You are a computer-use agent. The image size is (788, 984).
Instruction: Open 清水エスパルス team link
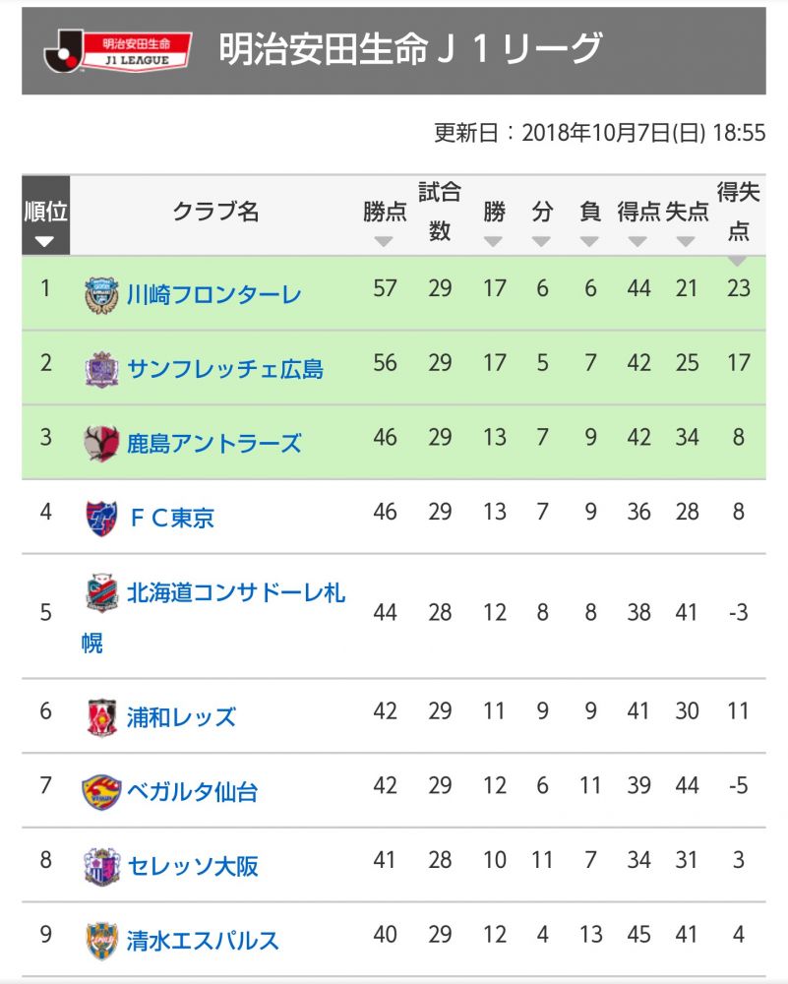[203, 940]
